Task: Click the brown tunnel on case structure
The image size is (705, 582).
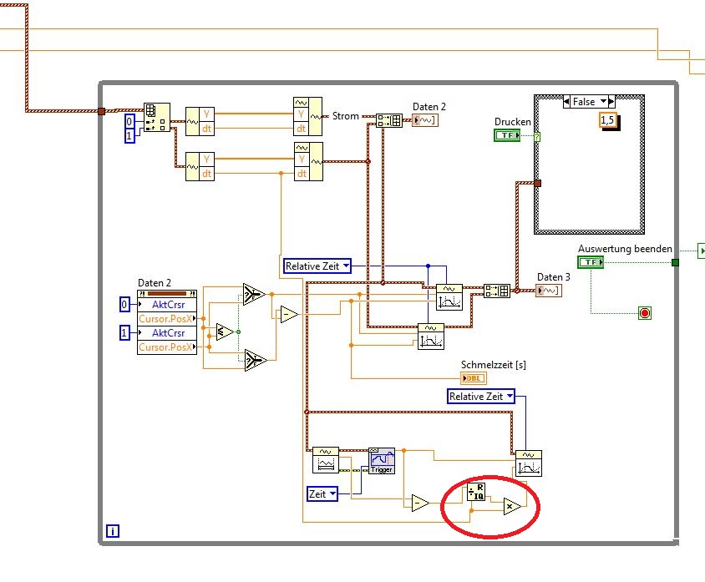Action: (537, 183)
